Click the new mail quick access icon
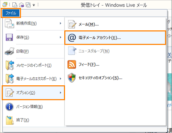 [x=15, y=5]
